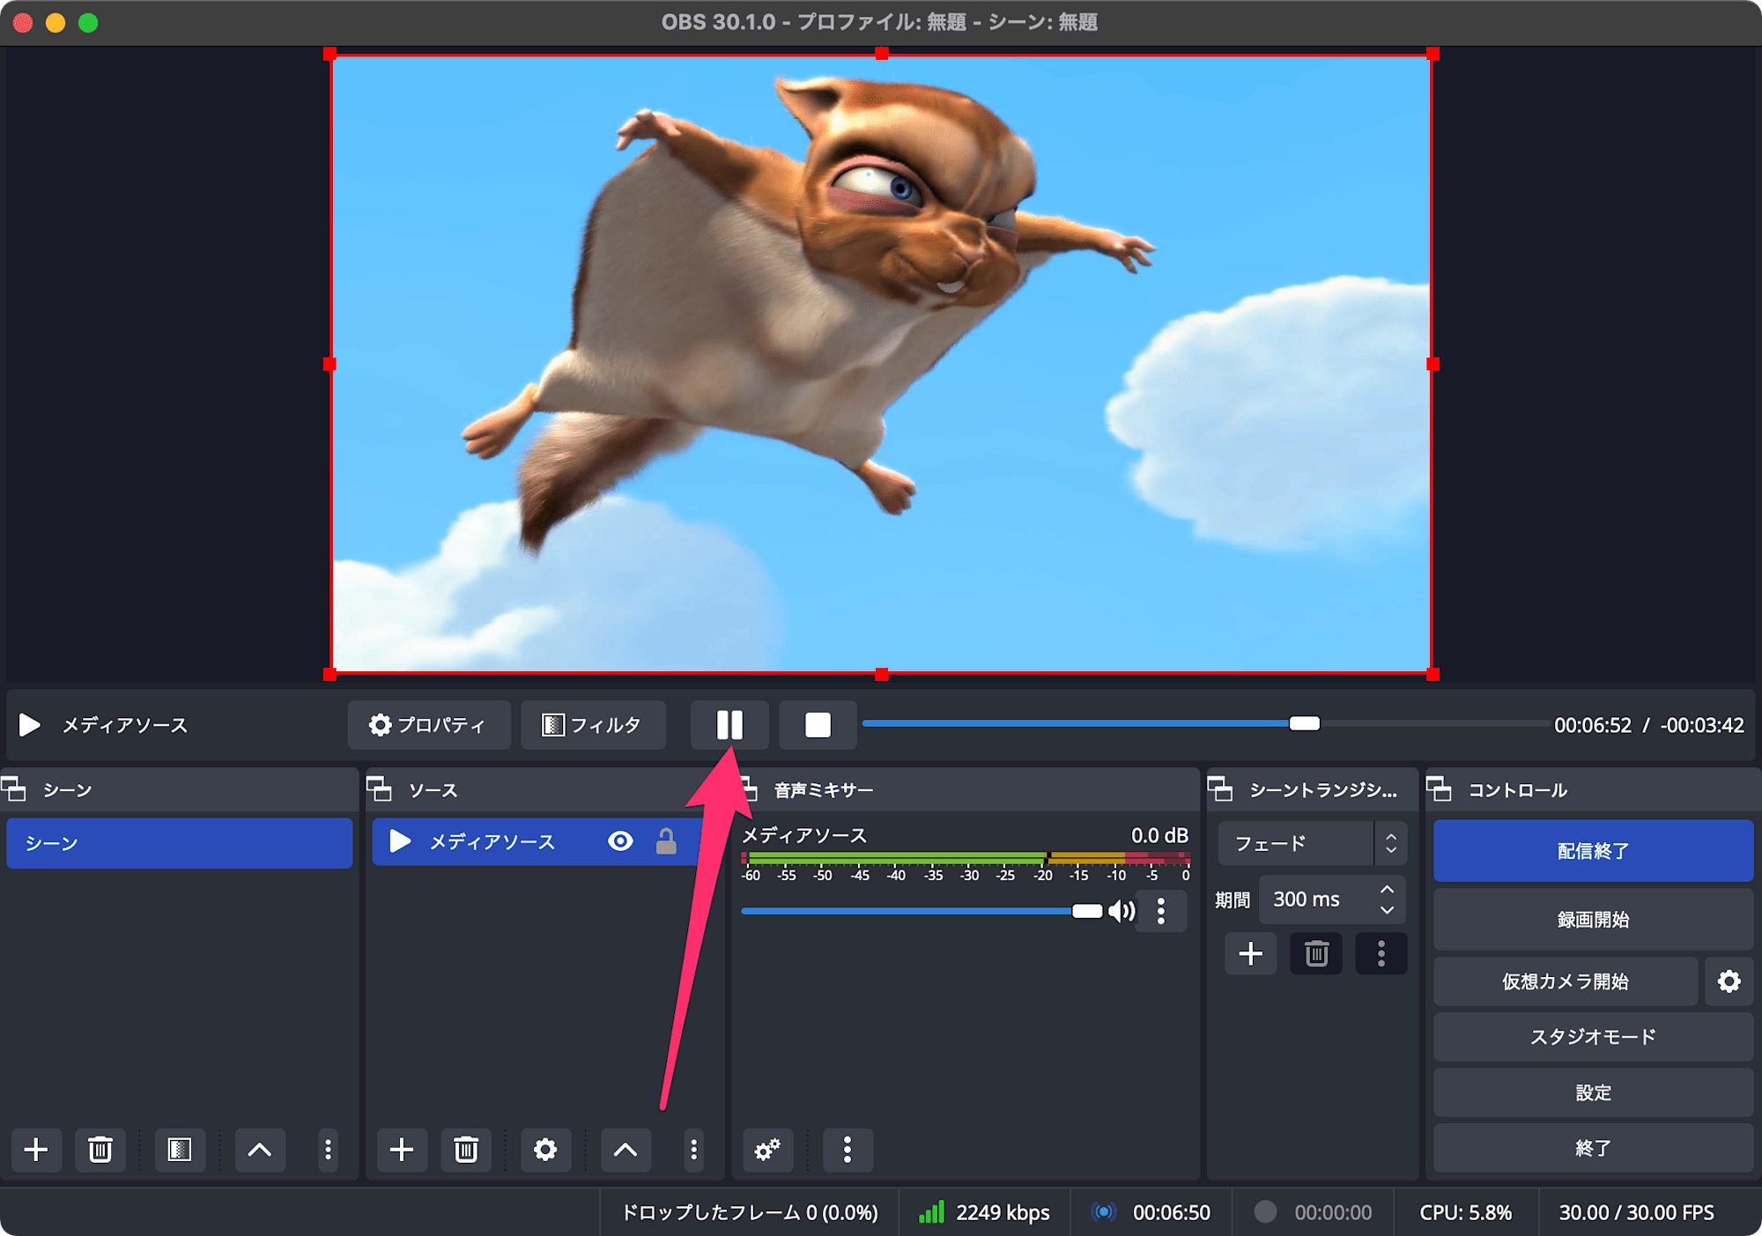Image resolution: width=1762 pixels, height=1236 pixels.
Task: Click the recording time 00:00:00 indicator
Action: [1333, 1213]
